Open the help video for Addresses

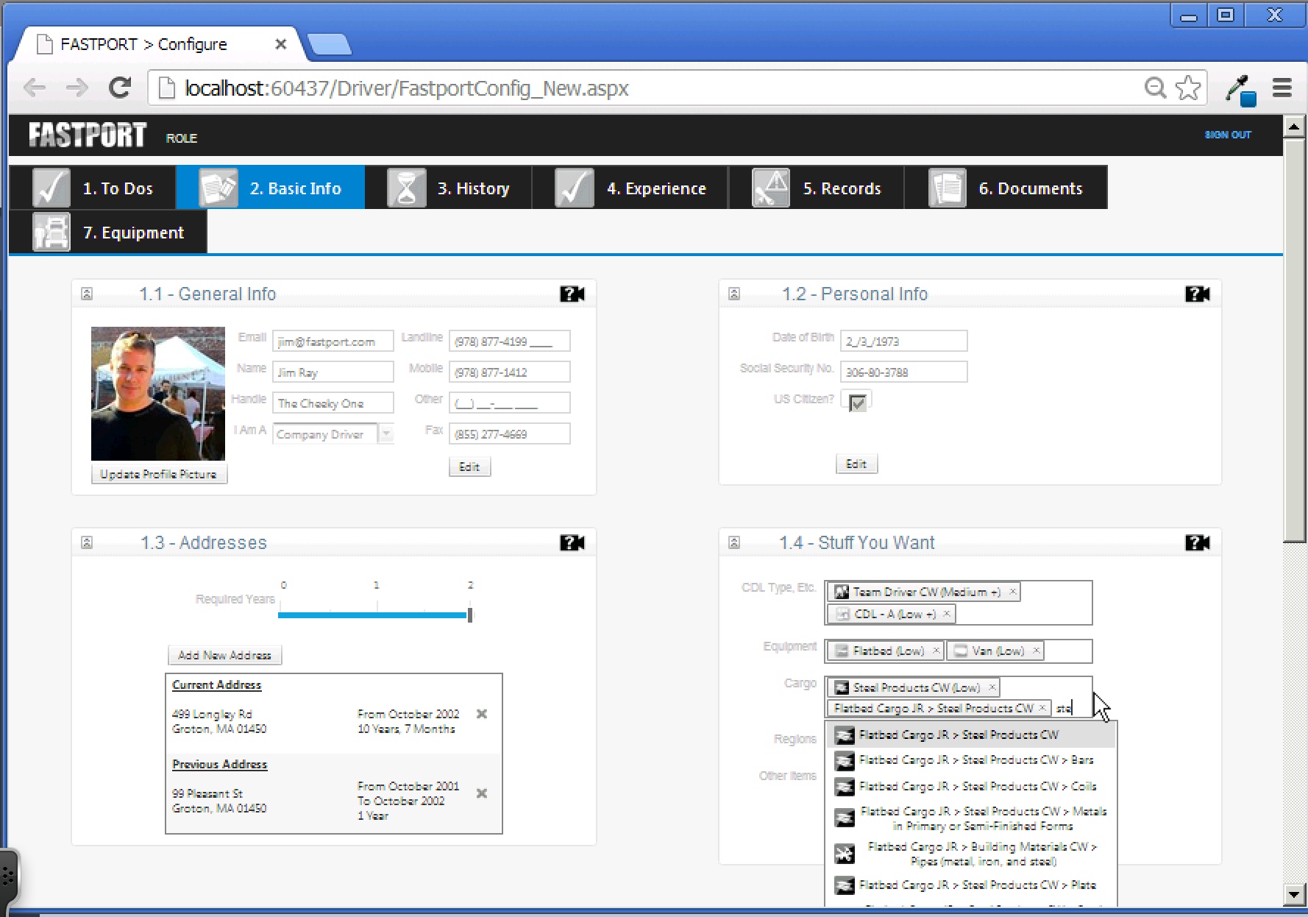point(572,542)
